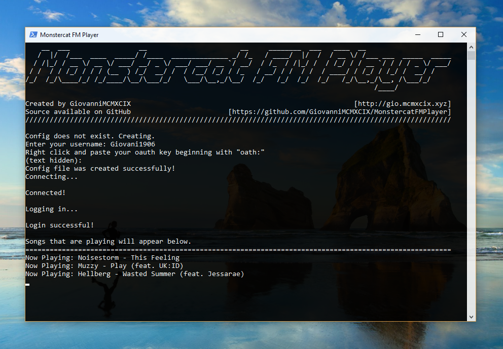Click the "Login successful!" line
The width and height of the screenshot is (503, 349).
[x=60, y=225]
